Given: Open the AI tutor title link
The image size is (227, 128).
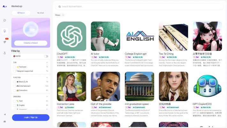Looking at the screenshot, I should pos(95,54).
